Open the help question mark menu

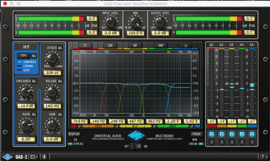coord(263,157)
